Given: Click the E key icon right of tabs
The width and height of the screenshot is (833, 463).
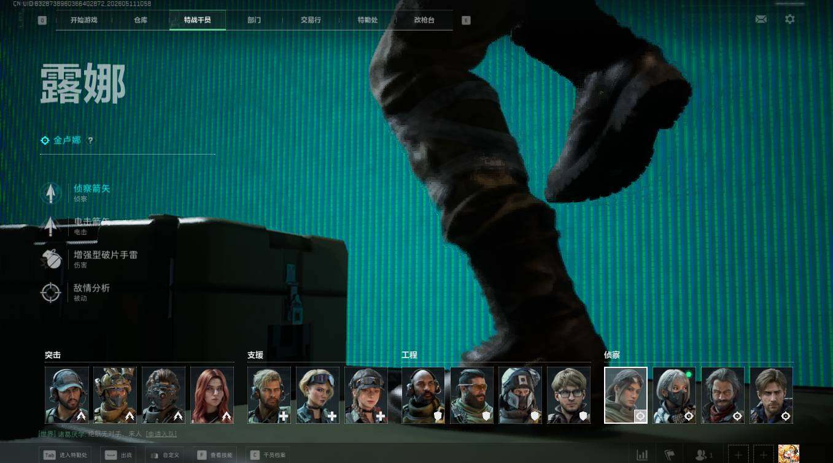Looking at the screenshot, I should click(x=466, y=20).
